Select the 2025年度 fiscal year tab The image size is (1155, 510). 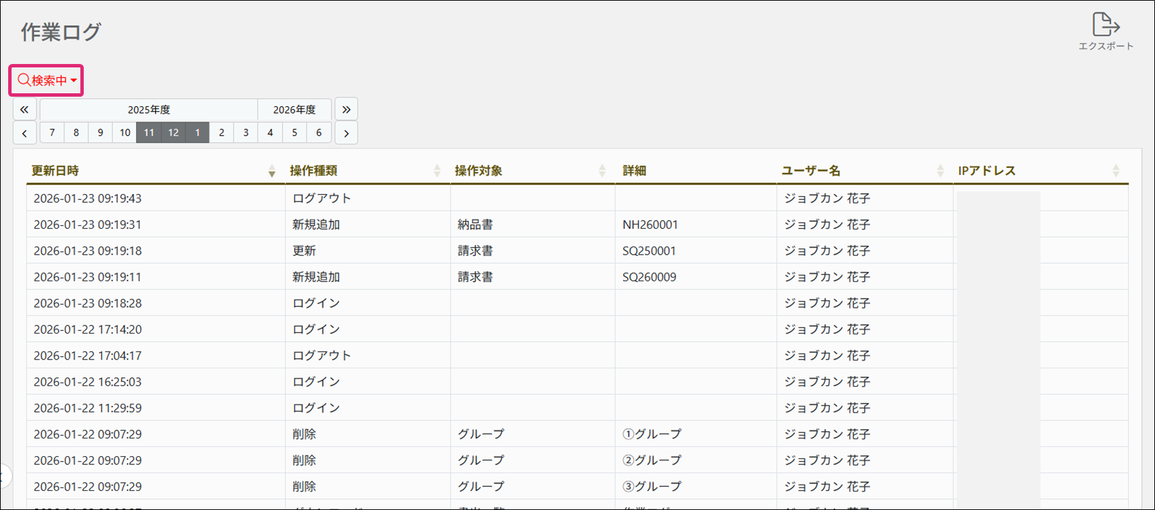148,110
